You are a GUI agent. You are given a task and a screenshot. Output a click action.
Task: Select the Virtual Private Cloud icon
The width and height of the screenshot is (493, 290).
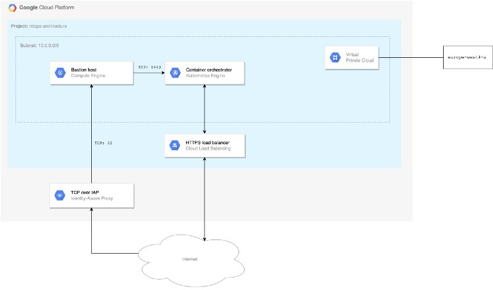[335, 58]
